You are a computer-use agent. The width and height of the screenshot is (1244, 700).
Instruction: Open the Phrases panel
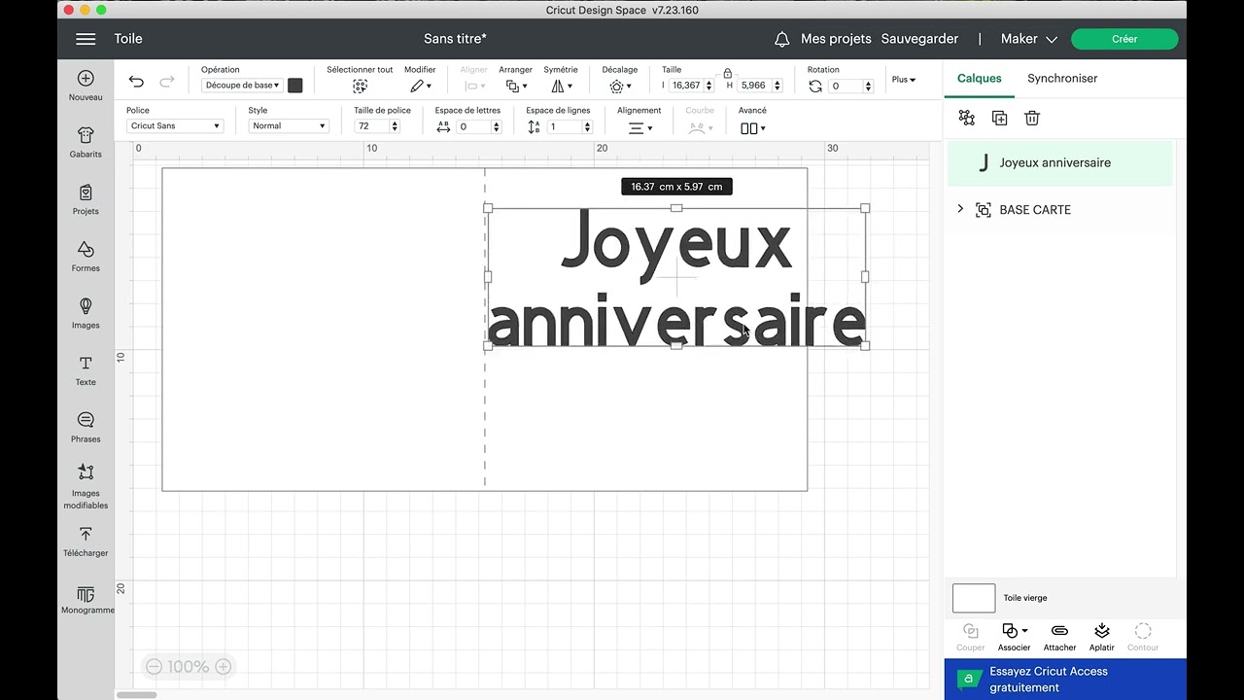tap(86, 427)
